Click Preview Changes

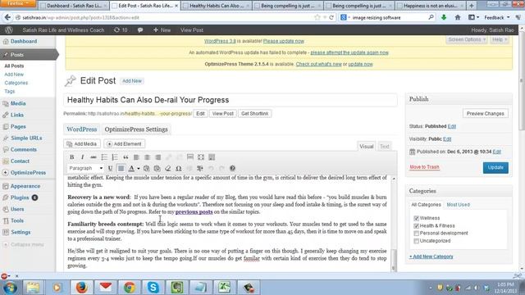(485, 114)
